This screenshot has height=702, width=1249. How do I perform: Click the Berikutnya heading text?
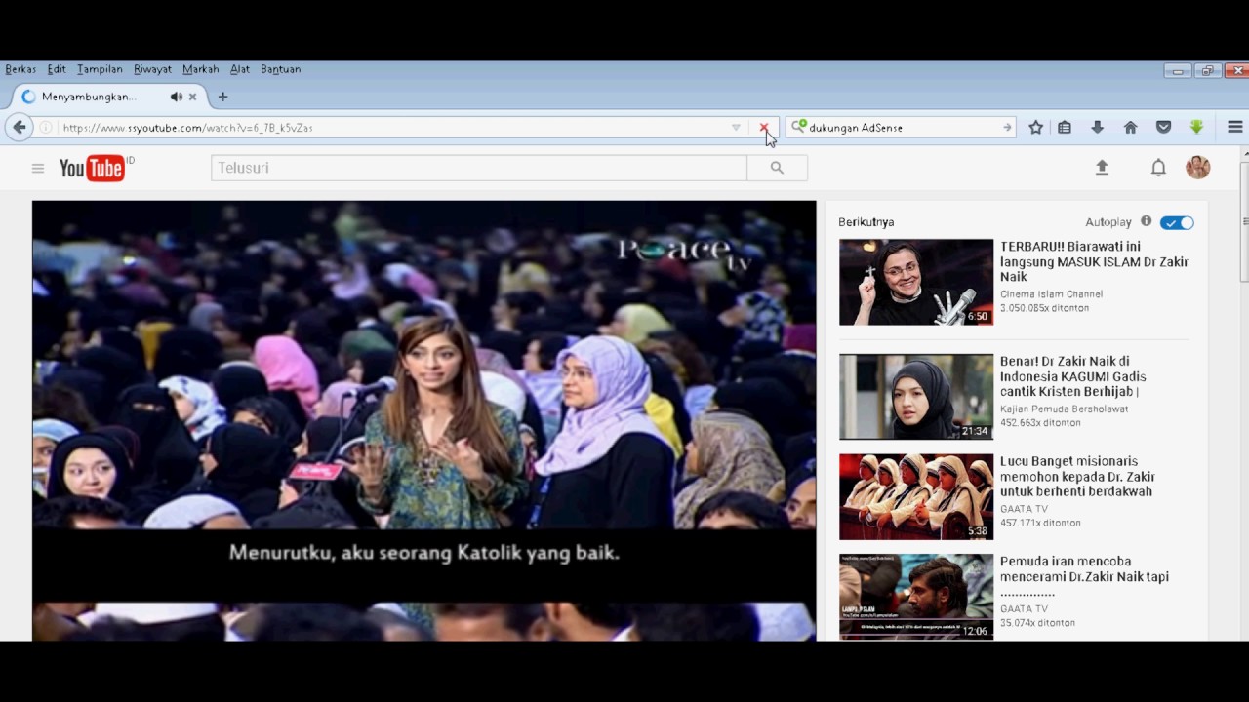click(x=866, y=221)
